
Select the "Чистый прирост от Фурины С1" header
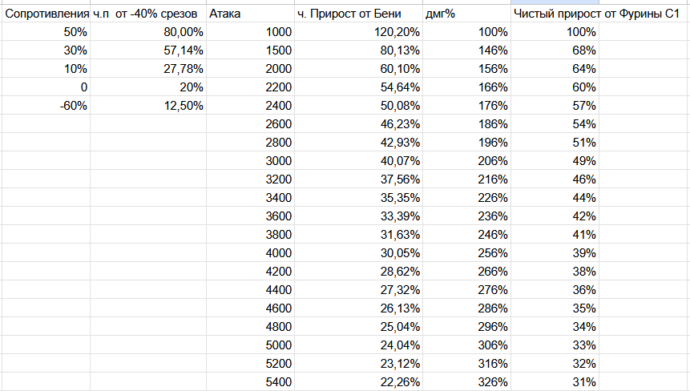596,14
